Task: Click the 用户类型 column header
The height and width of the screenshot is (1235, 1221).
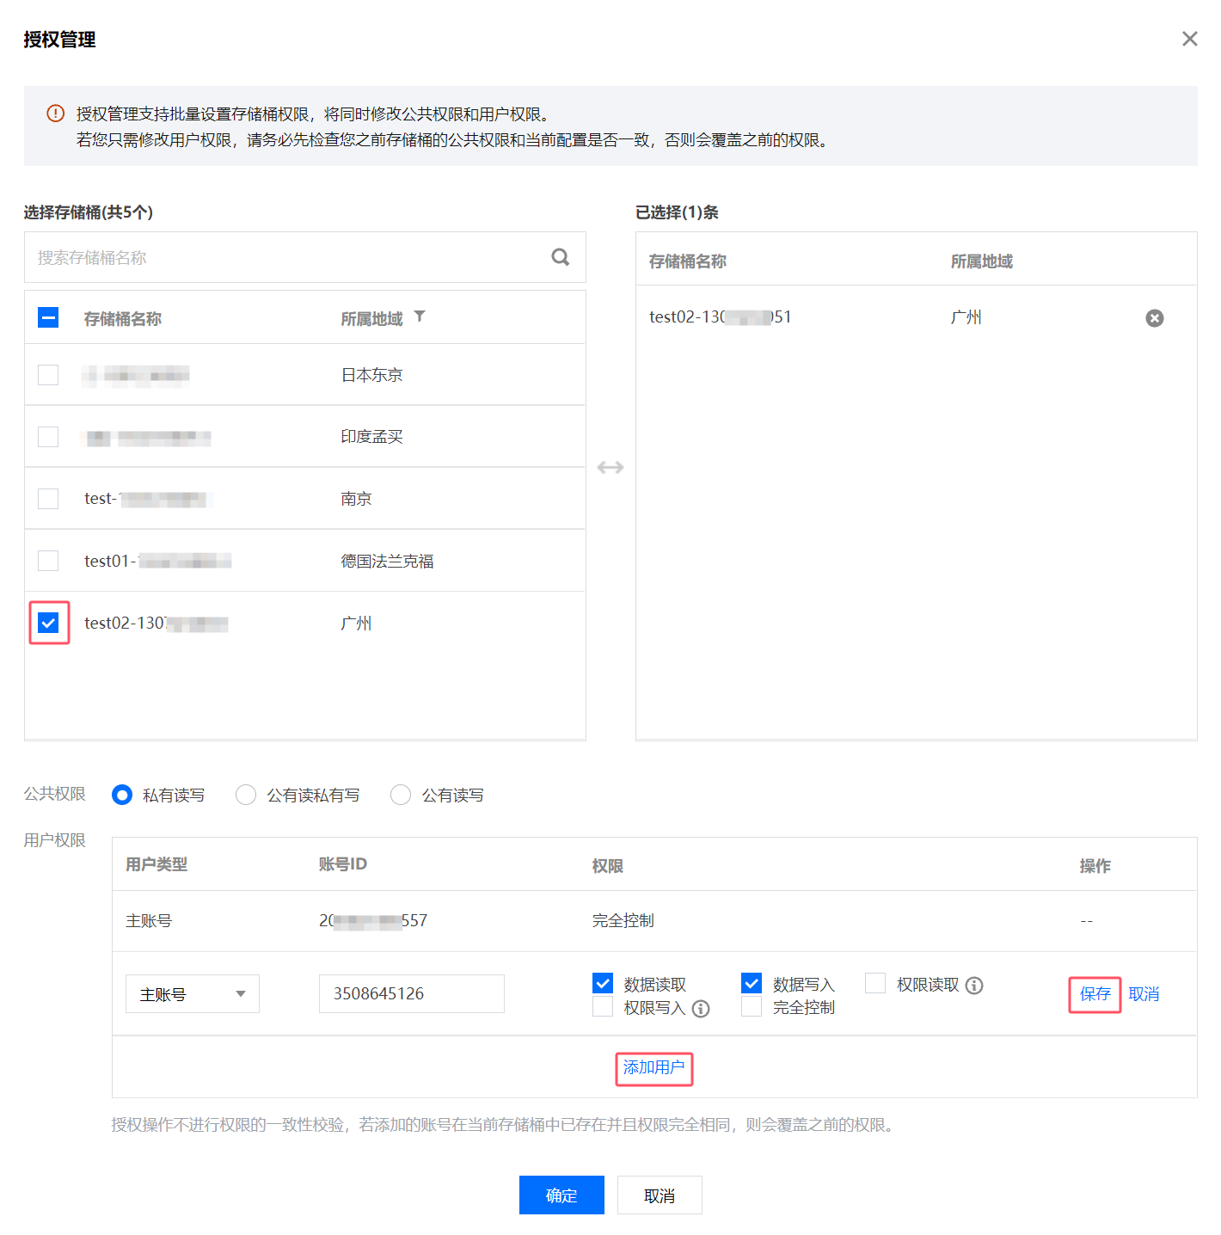Action: point(156,864)
